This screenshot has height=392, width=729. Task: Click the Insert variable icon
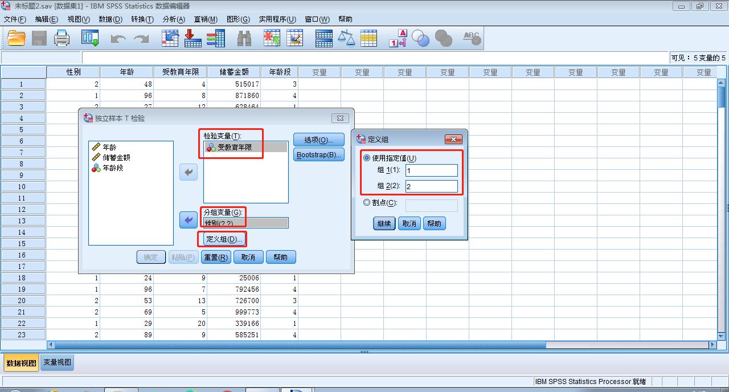coord(295,38)
